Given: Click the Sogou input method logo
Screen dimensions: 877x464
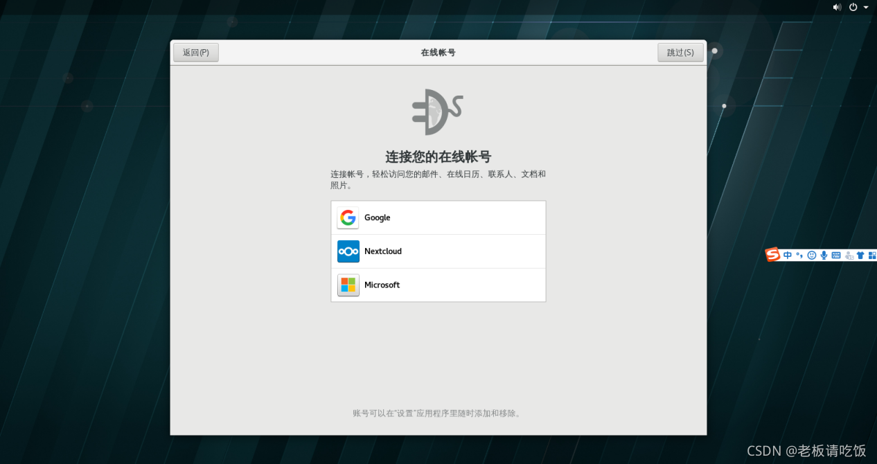Looking at the screenshot, I should click(772, 254).
